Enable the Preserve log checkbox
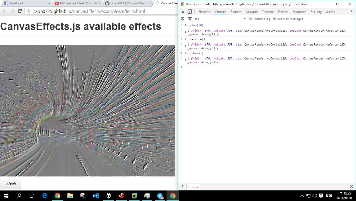356x201 pixels. 251,19
